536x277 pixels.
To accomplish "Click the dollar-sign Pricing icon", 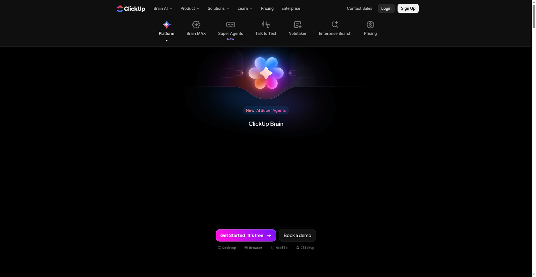I will click(370, 25).
